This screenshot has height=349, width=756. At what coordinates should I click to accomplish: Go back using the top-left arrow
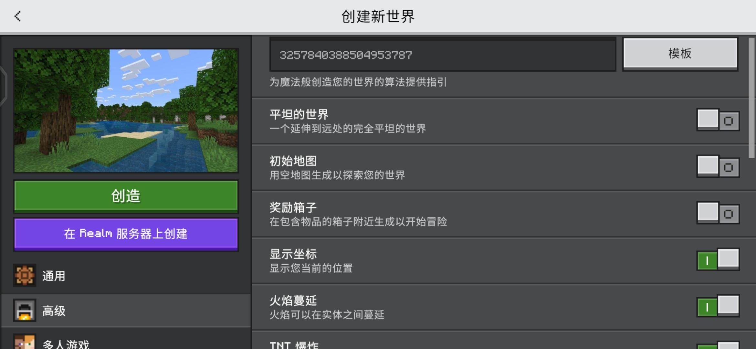pyautogui.click(x=18, y=16)
